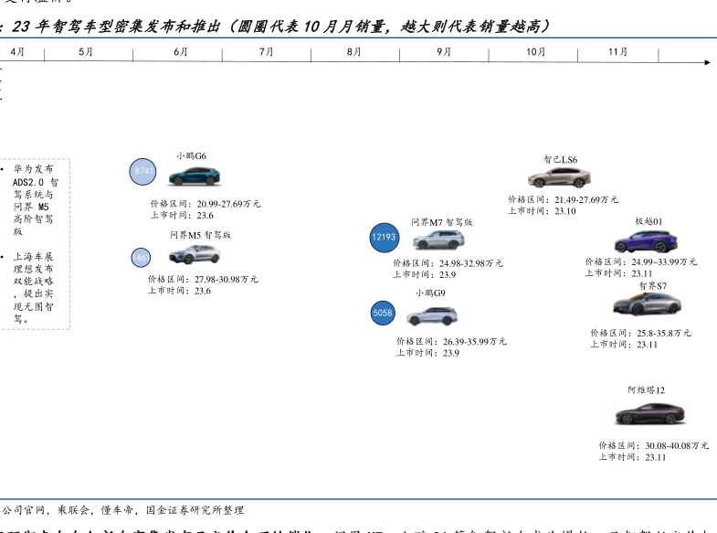Click the 阿维塔12 title text
This screenshot has width=717, height=533.
tap(647, 390)
